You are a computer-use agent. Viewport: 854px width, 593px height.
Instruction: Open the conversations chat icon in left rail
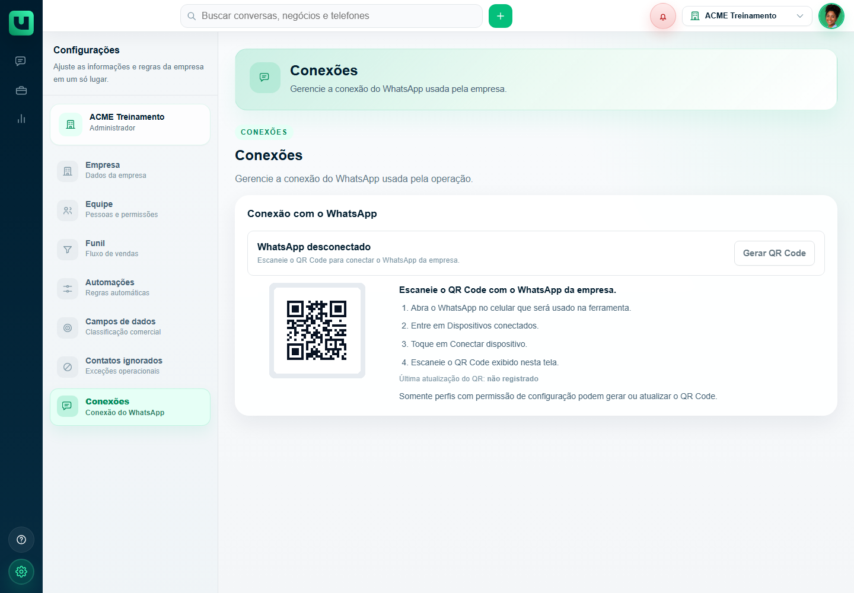pyautogui.click(x=21, y=61)
